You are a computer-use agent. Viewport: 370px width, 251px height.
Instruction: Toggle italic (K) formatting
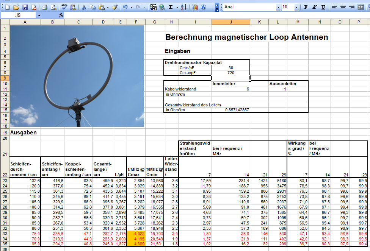coord(314,7)
